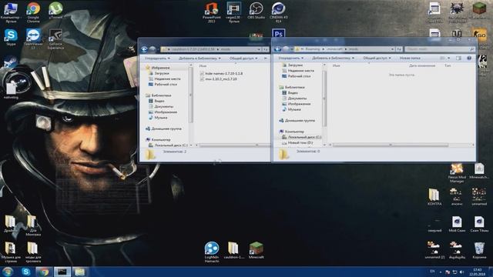Open view options dropdown in right window
The width and height of the screenshot is (493, 277).
click(x=448, y=58)
